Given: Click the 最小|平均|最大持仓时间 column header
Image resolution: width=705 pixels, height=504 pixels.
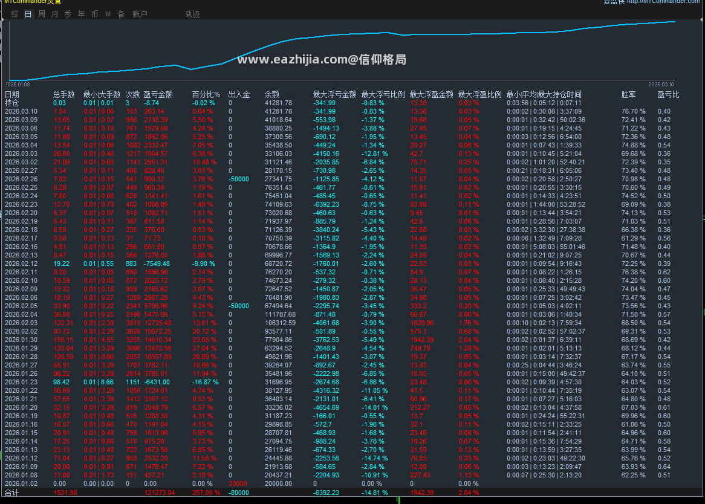Looking at the screenshot, I should click(x=544, y=94).
